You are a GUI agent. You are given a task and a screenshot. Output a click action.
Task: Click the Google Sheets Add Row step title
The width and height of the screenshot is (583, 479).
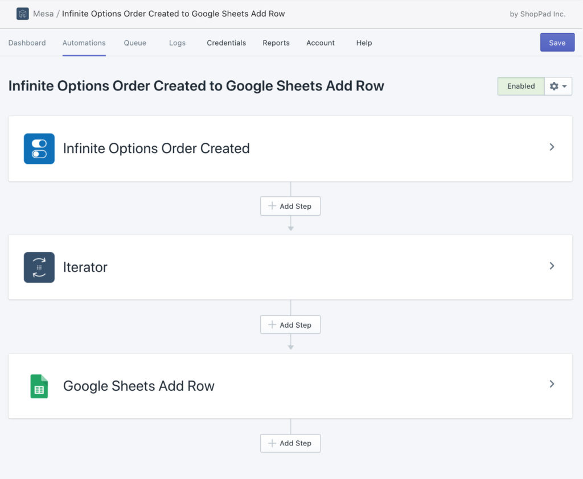[x=139, y=386]
